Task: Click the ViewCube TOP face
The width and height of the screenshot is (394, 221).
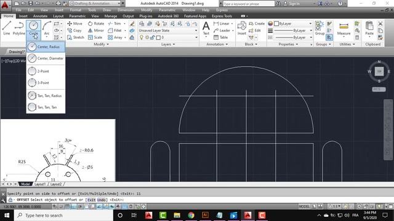Action: 379,71
